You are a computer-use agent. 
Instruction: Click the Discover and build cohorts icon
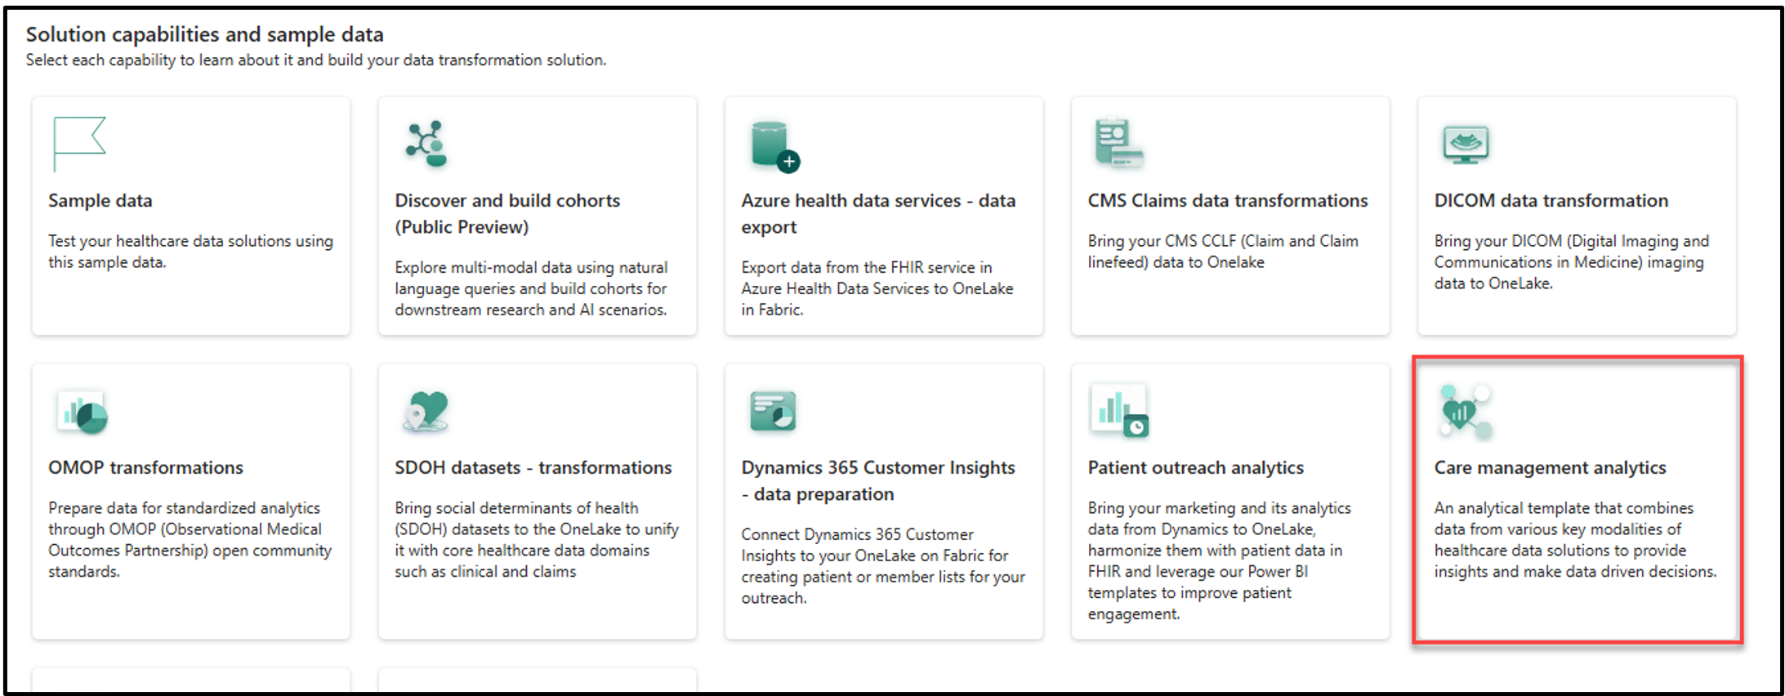point(426,144)
